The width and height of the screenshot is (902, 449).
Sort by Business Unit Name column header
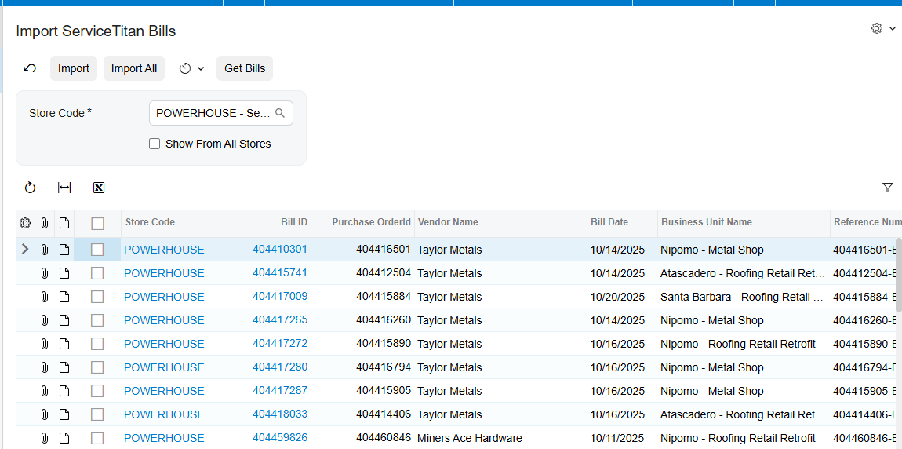click(x=744, y=222)
